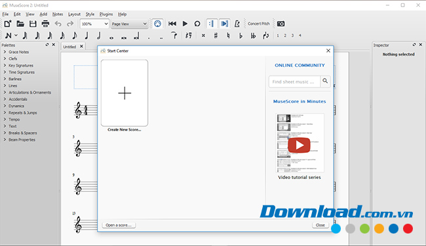Select voice 1

click(278, 35)
